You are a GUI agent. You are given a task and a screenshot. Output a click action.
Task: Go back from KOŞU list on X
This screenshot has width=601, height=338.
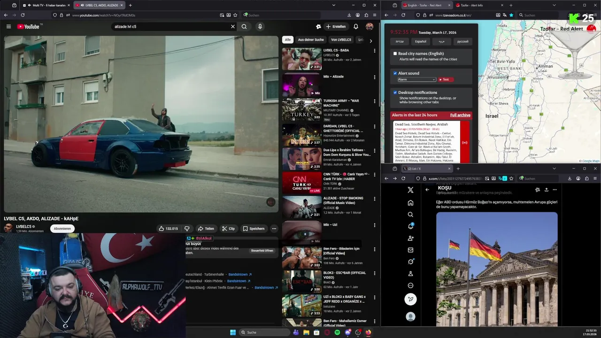coord(427,190)
